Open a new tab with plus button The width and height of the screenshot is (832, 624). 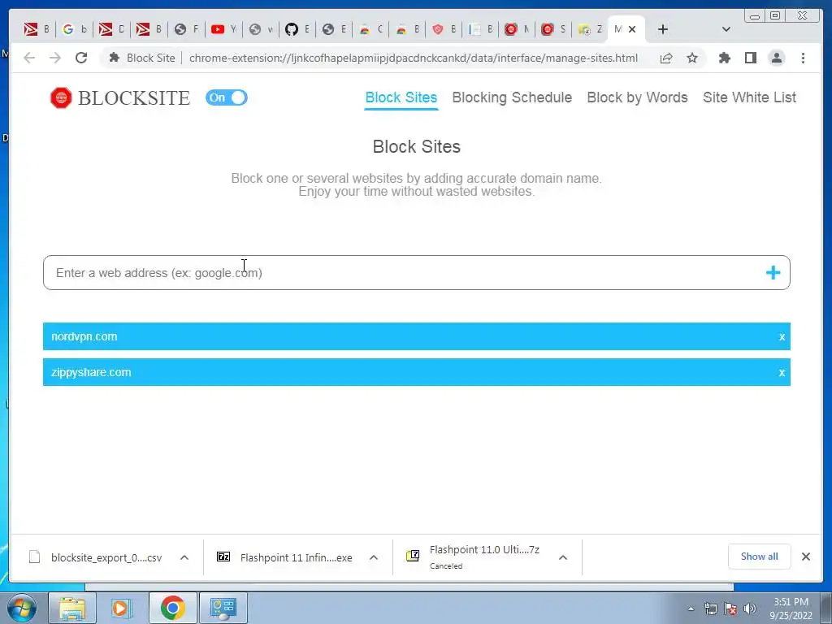663,29
